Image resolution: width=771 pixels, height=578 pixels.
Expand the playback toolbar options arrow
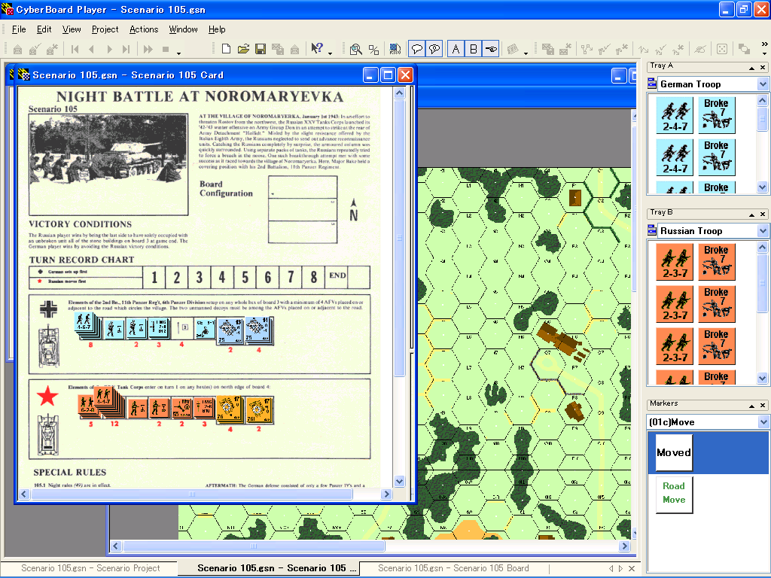179,53
